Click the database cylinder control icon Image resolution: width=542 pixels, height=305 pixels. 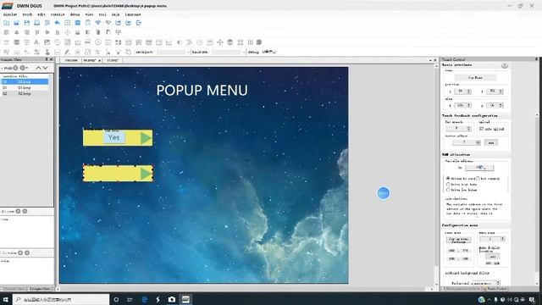[230, 42]
